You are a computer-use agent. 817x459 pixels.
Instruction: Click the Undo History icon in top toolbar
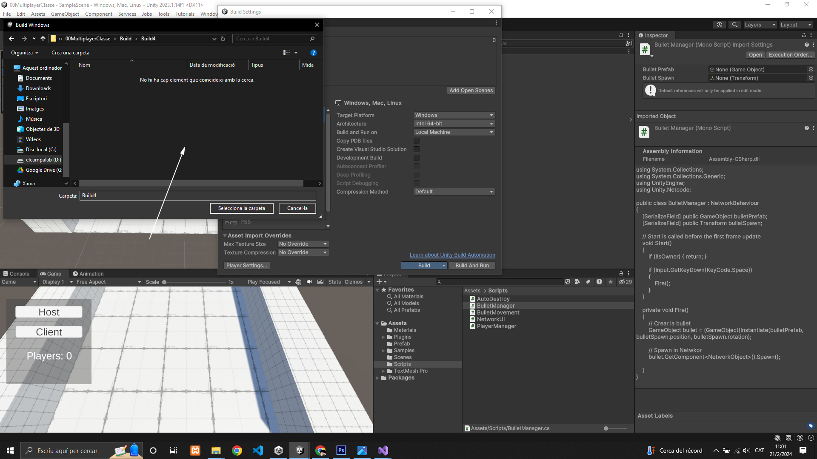[x=720, y=25]
